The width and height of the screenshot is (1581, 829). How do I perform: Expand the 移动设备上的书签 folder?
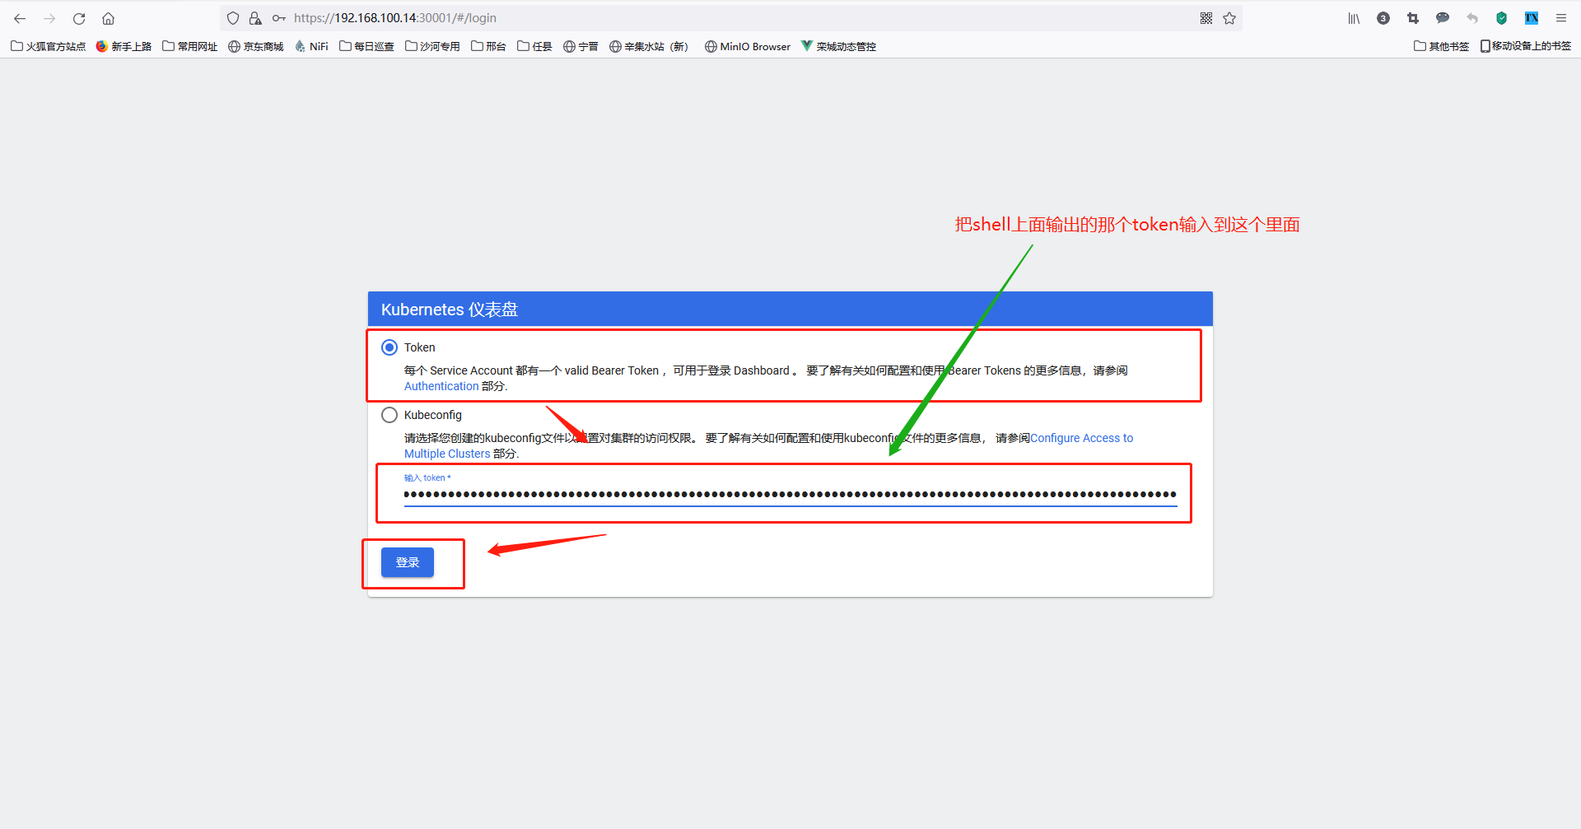pos(1526,46)
